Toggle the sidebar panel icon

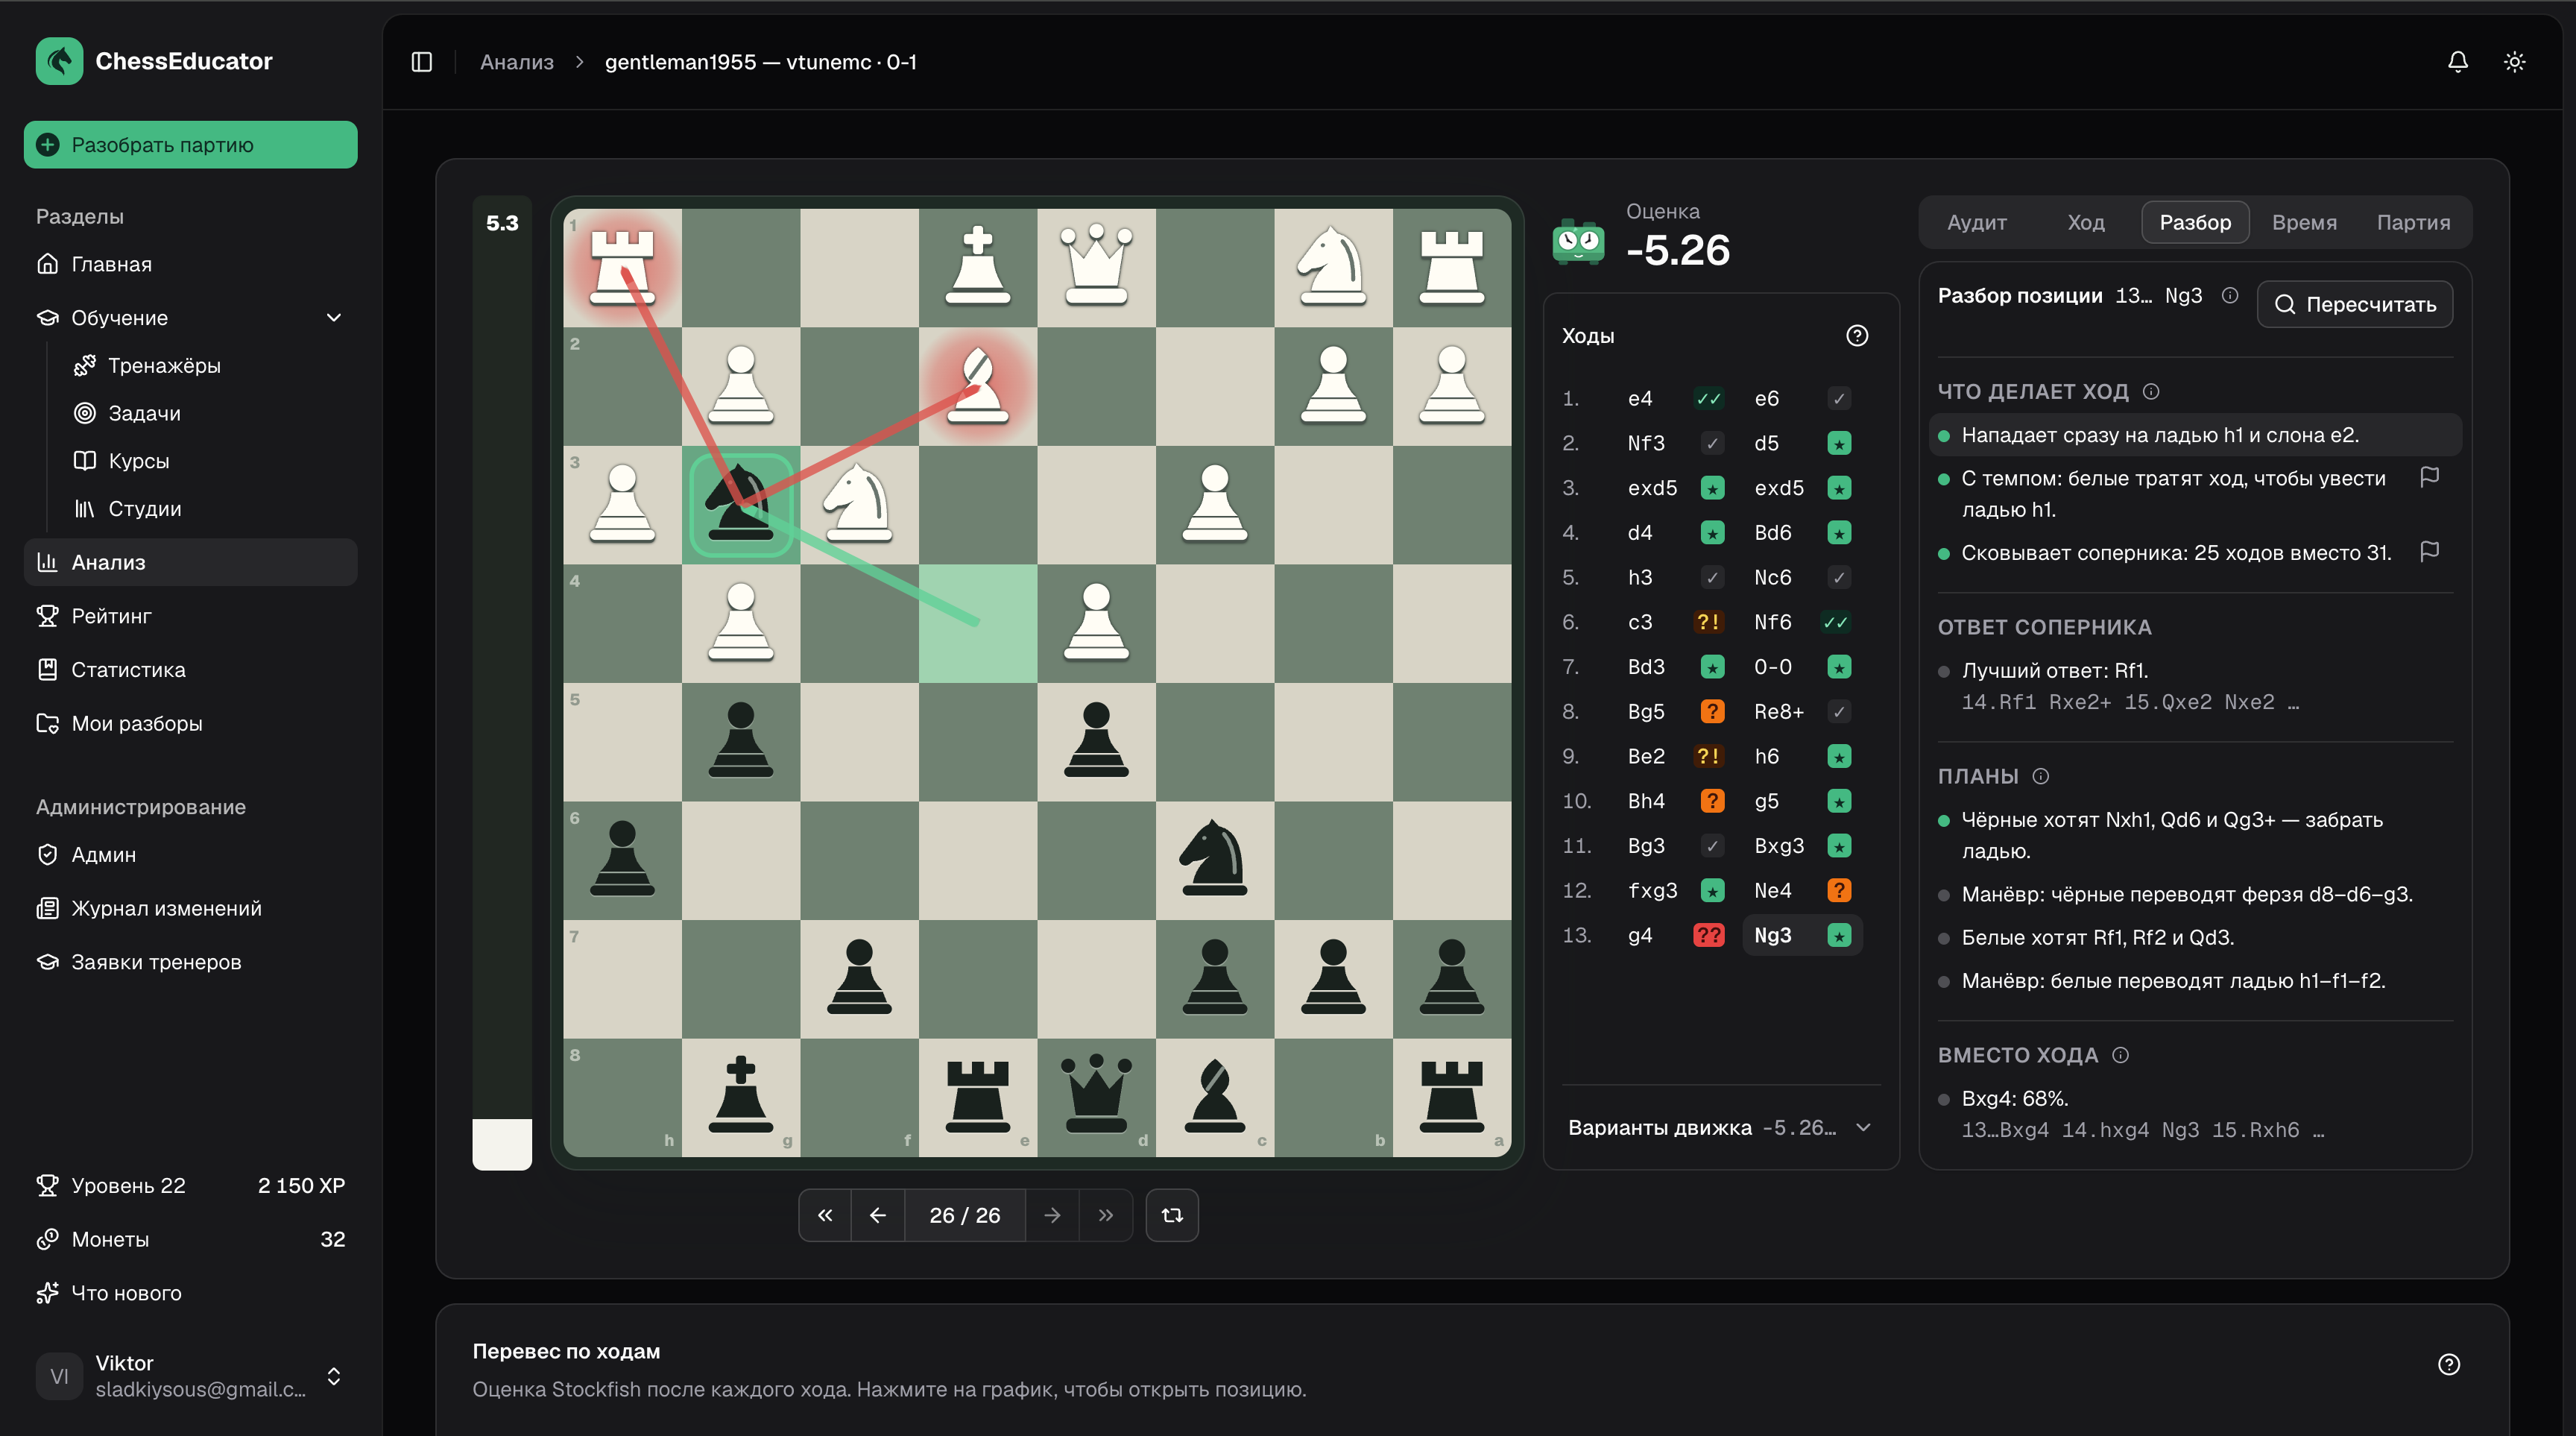click(x=421, y=62)
